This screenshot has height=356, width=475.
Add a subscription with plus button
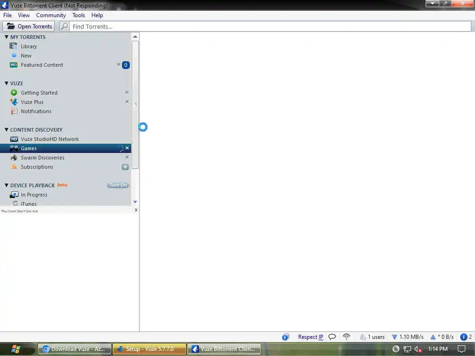tap(125, 167)
